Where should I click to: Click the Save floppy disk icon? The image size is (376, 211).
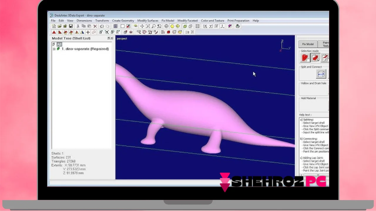(x=71, y=26)
